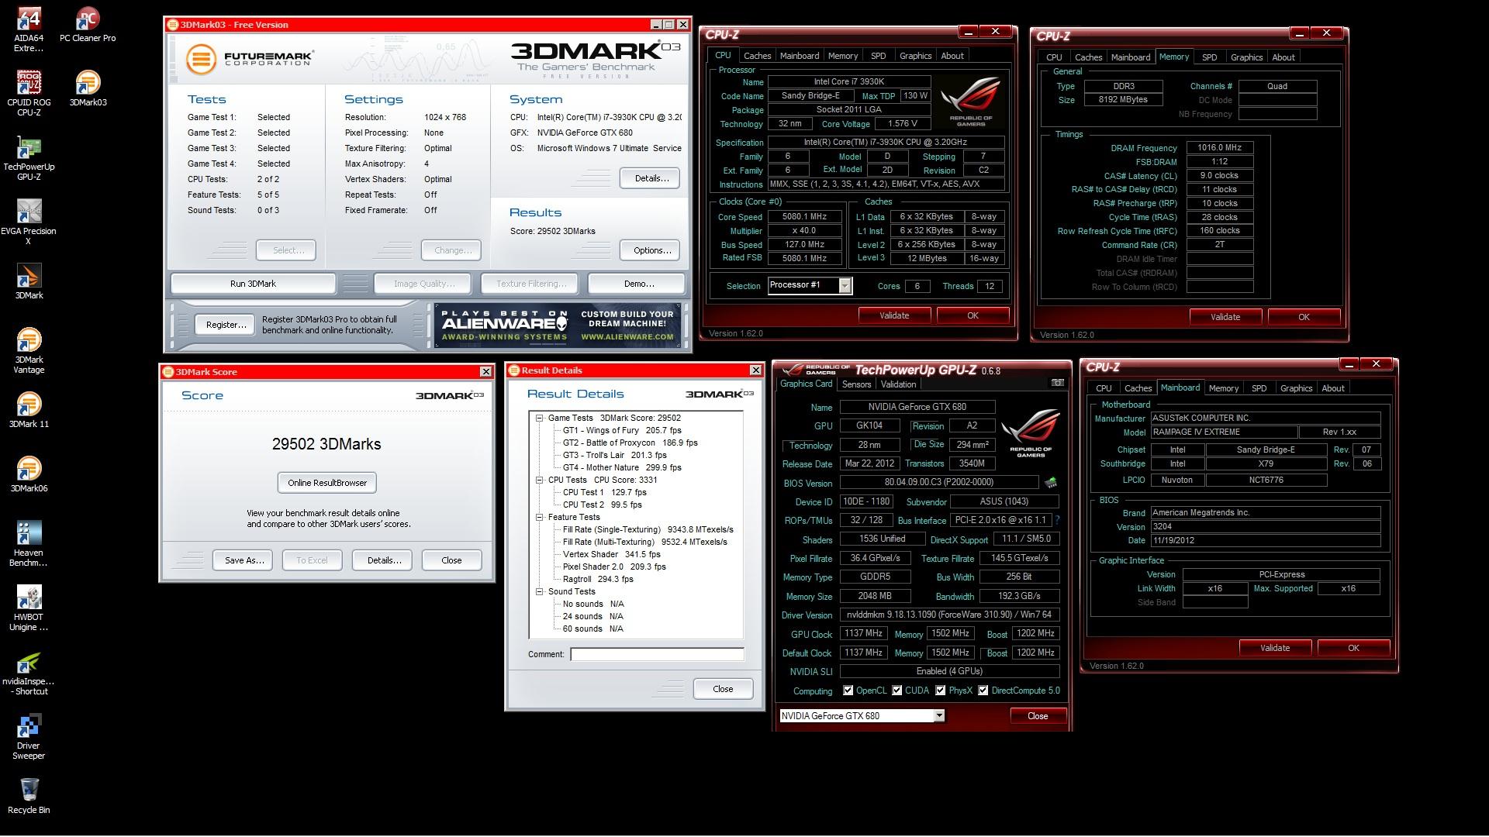Click Register... button in 3DMark03

pyautogui.click(x=226, y=325)
